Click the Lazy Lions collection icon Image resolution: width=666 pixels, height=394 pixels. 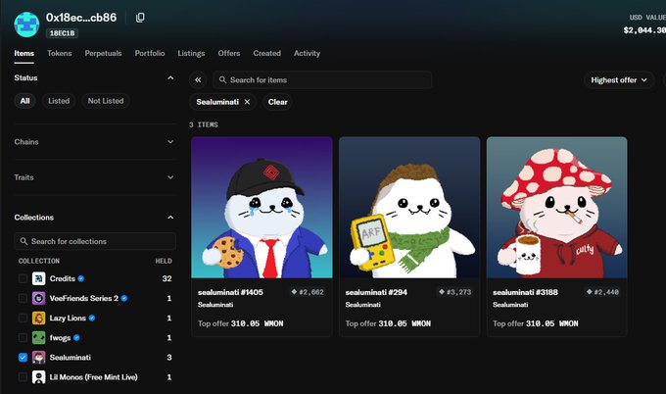[38, 318]
